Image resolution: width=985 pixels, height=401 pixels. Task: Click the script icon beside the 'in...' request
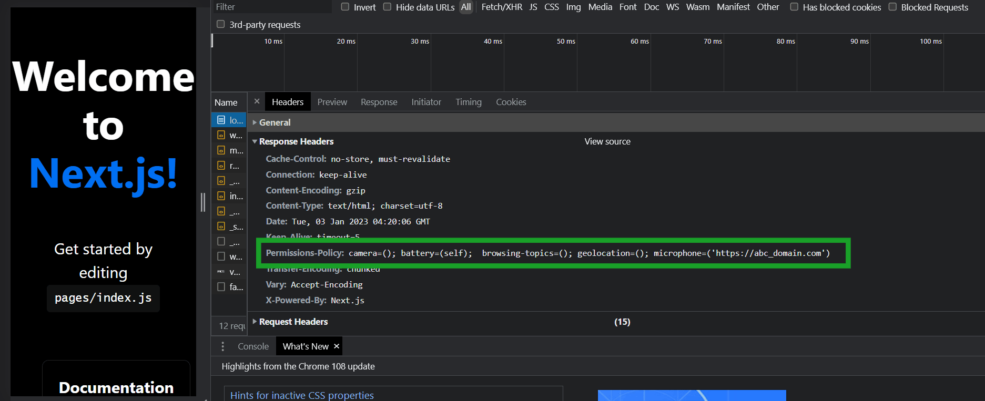221,196
